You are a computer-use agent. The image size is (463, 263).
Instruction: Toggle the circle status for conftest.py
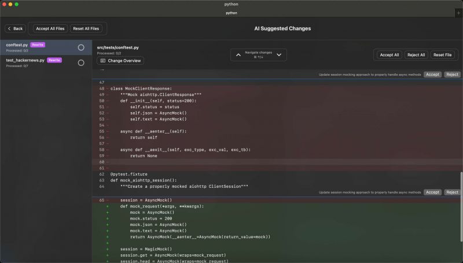pyautogui.click(x=81, y=47)
